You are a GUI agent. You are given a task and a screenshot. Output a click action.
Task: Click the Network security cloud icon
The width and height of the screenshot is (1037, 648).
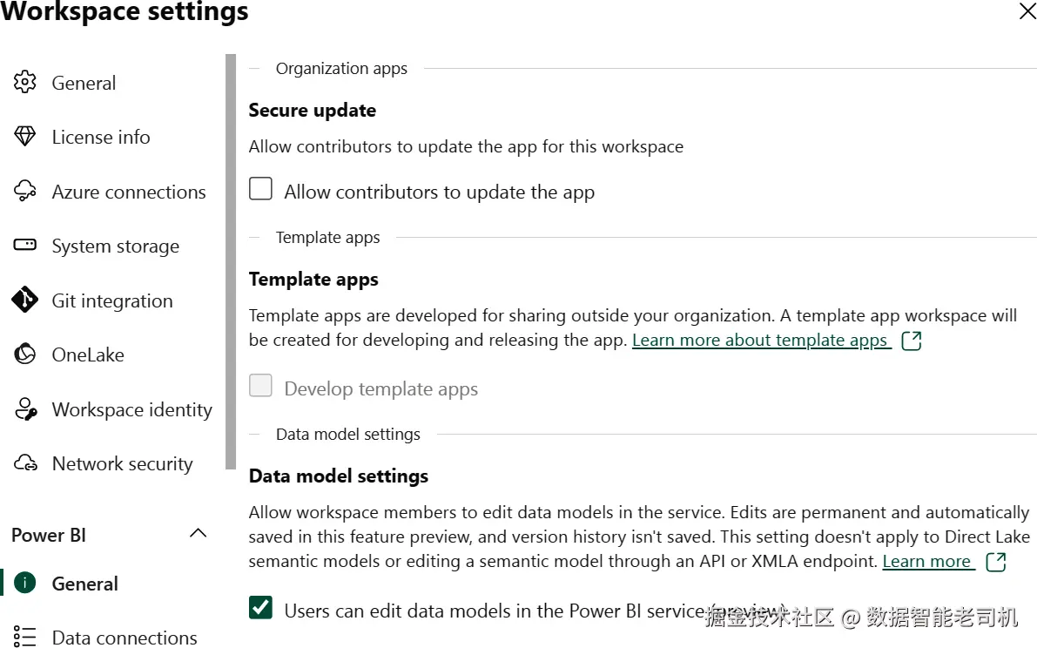pos(25,463)
